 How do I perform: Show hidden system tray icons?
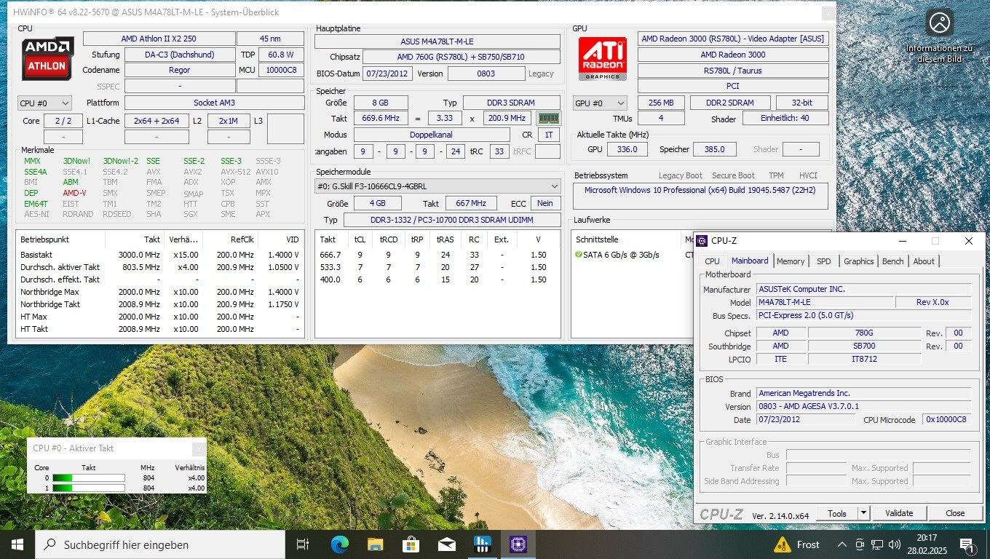tap(842, 544)
